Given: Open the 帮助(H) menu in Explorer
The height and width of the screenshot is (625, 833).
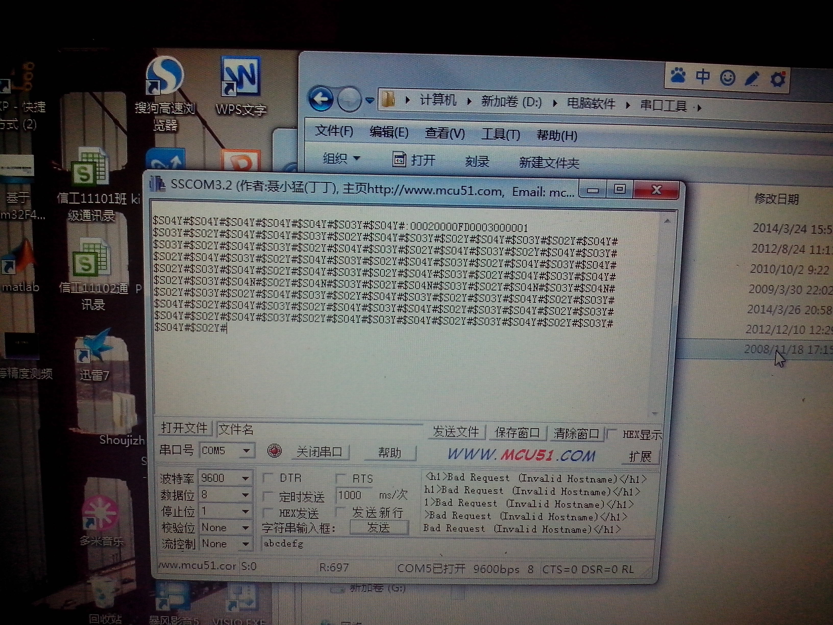Looking at the screenshot, I should tap(557, 135).
